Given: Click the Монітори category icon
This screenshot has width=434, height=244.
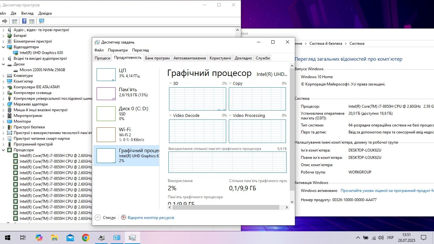Looking at the screenshot, I should pos(10,121).
